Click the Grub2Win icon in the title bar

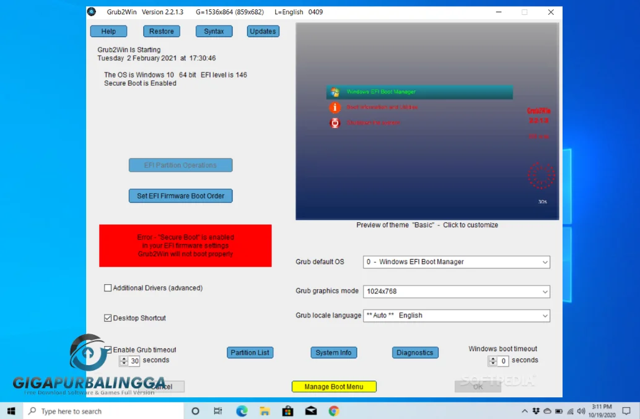[90, 11]
